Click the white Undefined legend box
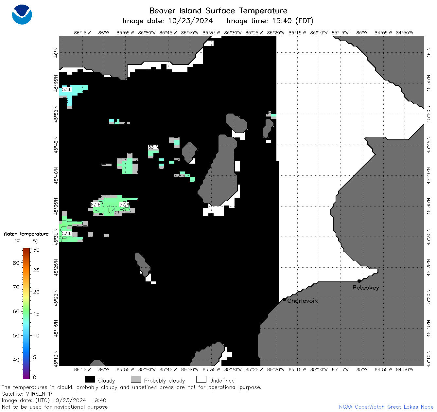437x412 pixels. click(201, 379)
